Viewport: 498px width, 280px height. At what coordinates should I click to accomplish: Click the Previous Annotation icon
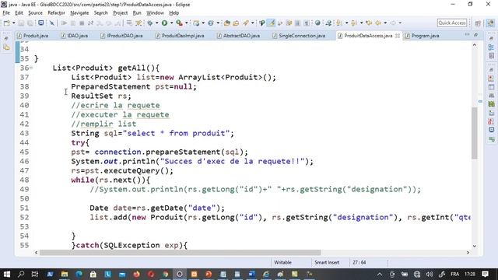coord(354,23)
